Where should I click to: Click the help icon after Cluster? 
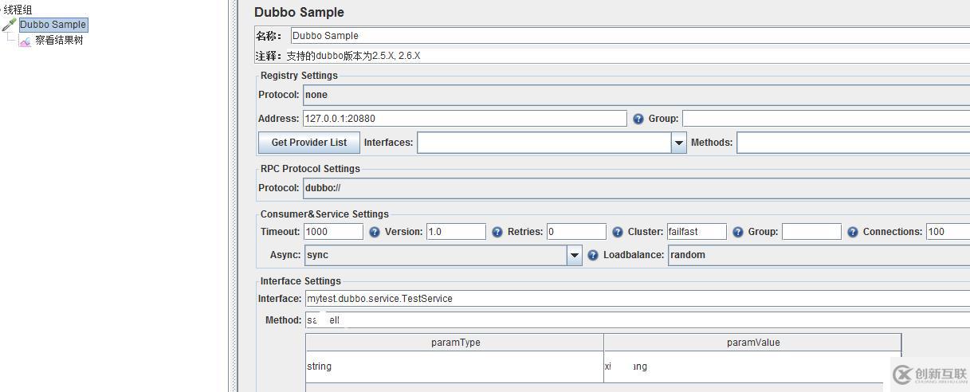coord(738,232)
